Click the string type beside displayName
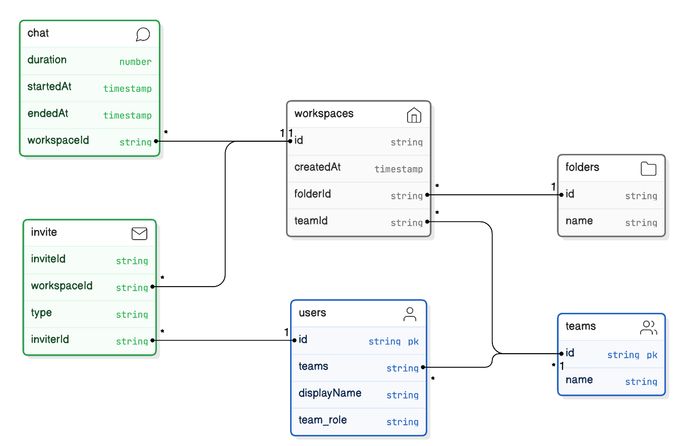676x446 pixels. pos(403,396)
